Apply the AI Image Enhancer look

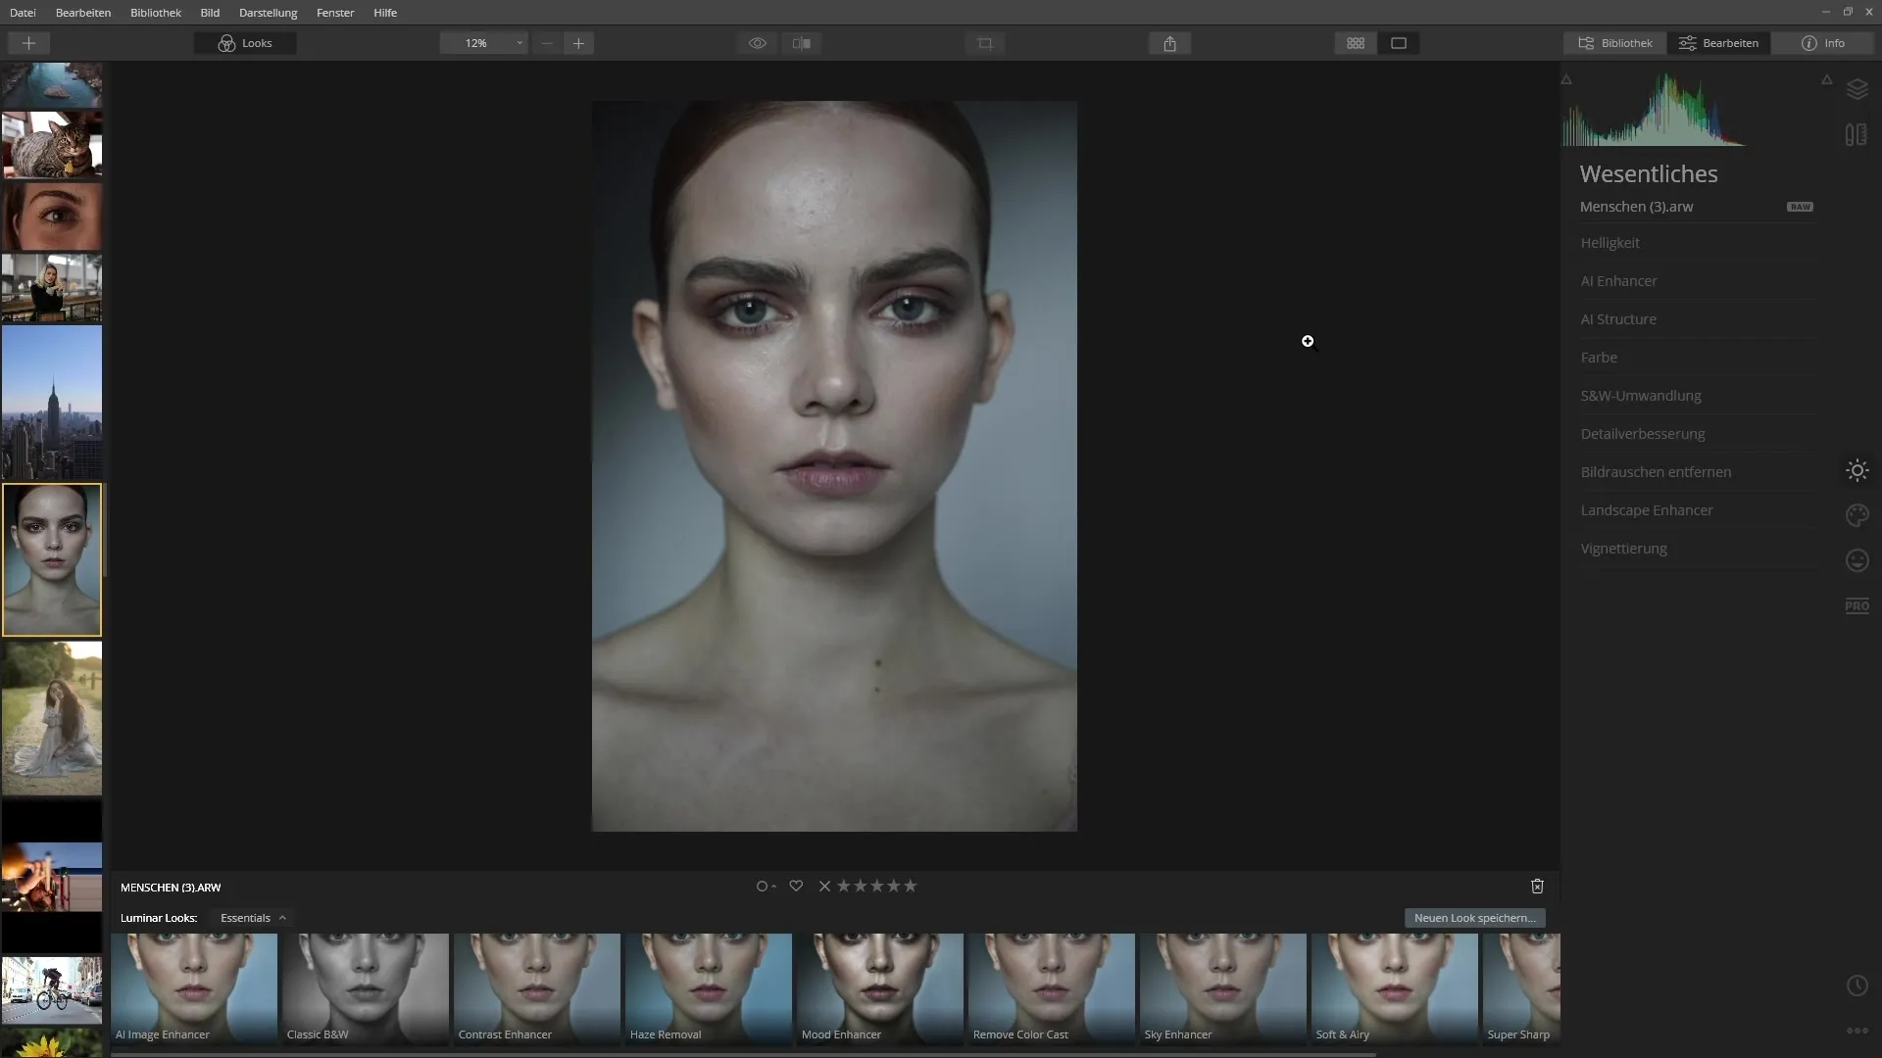coord(194,988)
